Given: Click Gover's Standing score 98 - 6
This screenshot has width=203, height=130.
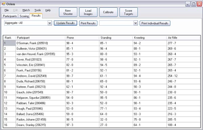Looking at the screenshot, I should [116, 60].
